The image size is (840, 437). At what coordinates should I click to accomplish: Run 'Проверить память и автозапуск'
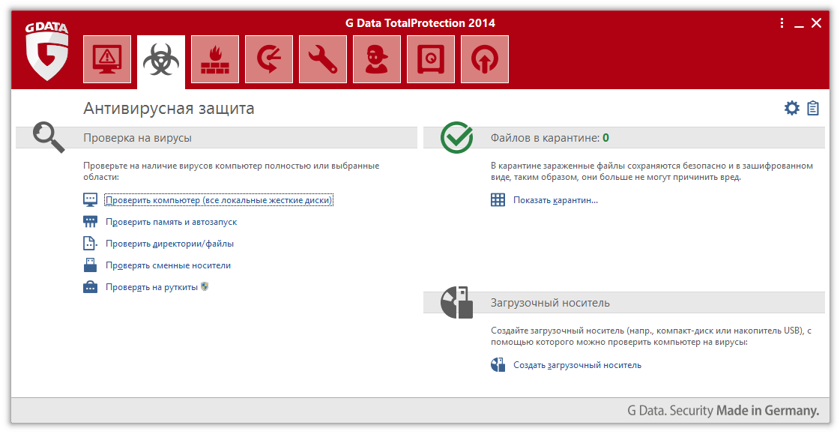click(171, 222)
